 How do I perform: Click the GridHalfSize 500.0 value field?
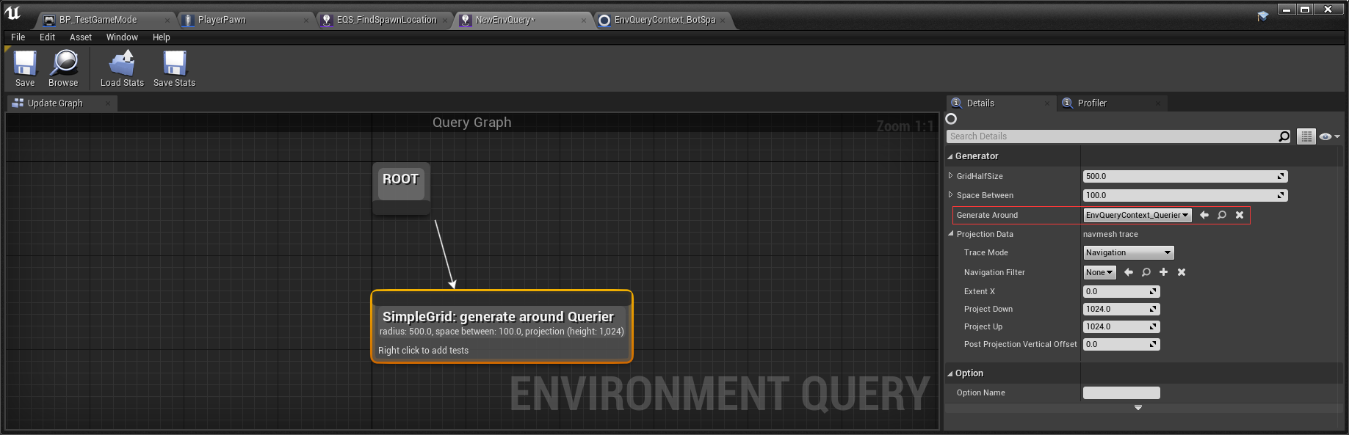coord(1185,176)
